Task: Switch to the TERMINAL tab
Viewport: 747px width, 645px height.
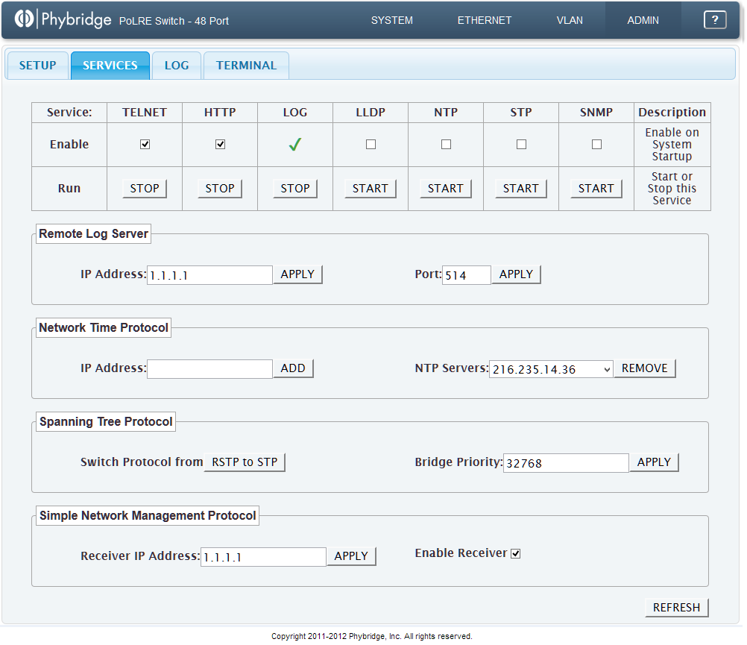Action: click(246, 66)
